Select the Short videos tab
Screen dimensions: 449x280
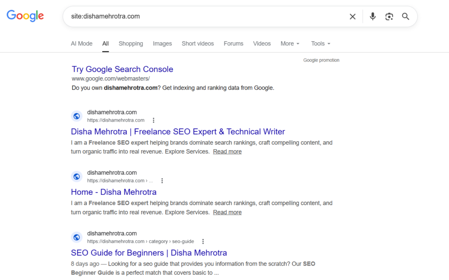[198, 43]
